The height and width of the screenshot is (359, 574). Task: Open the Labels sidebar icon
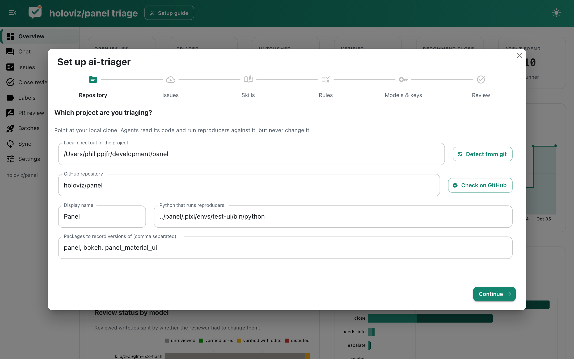click(10, 98)
